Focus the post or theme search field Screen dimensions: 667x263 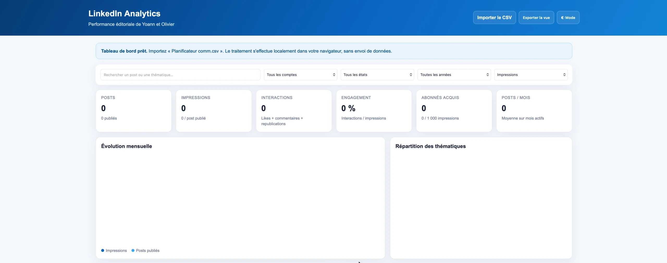pyautogui.click(x=180, y=75)
